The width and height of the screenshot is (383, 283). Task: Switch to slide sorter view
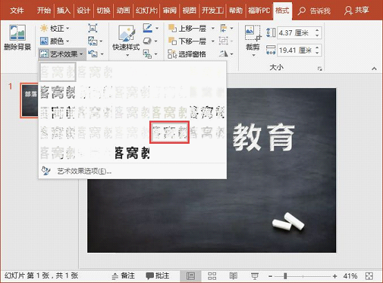point(212,276)
